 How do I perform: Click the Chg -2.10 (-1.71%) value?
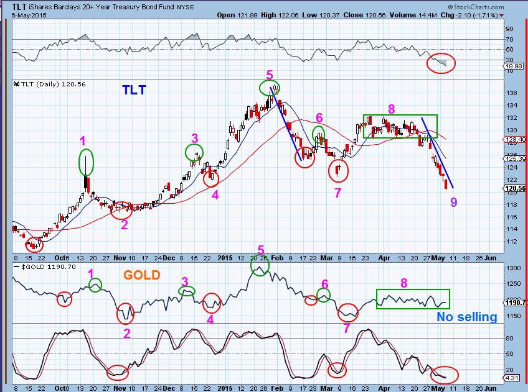469,15
